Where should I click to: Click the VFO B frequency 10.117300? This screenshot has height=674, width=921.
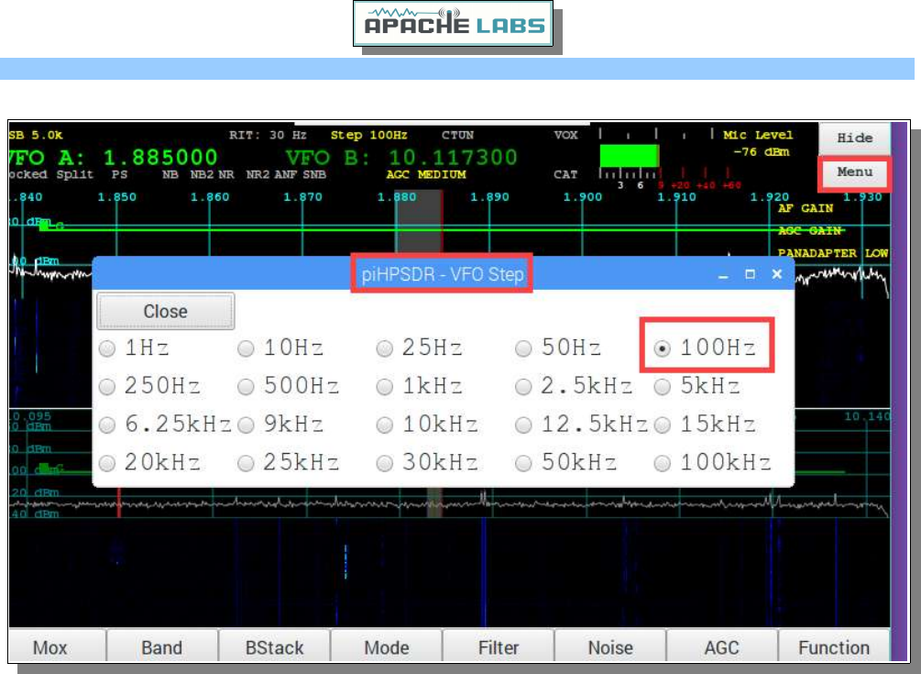453,158
